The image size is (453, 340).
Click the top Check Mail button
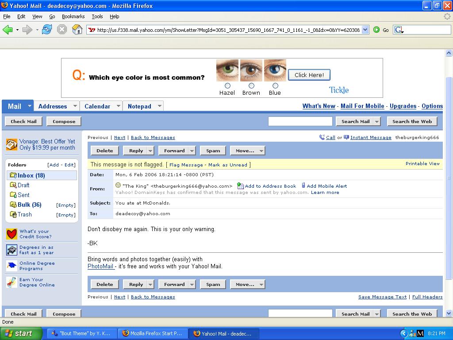point(24,121)
